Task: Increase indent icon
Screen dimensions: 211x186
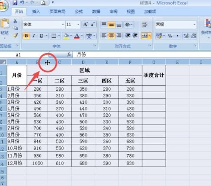Action: 135,36
